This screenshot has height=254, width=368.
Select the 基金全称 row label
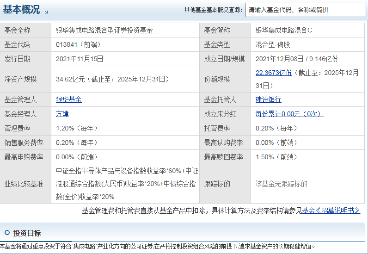(18, 31)
